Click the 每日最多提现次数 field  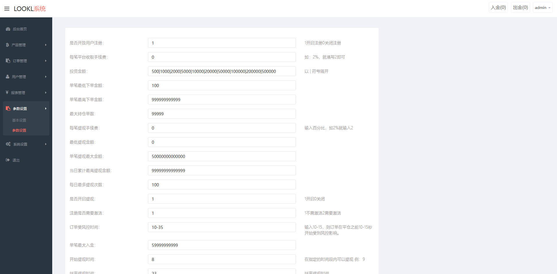pos(222,185)
